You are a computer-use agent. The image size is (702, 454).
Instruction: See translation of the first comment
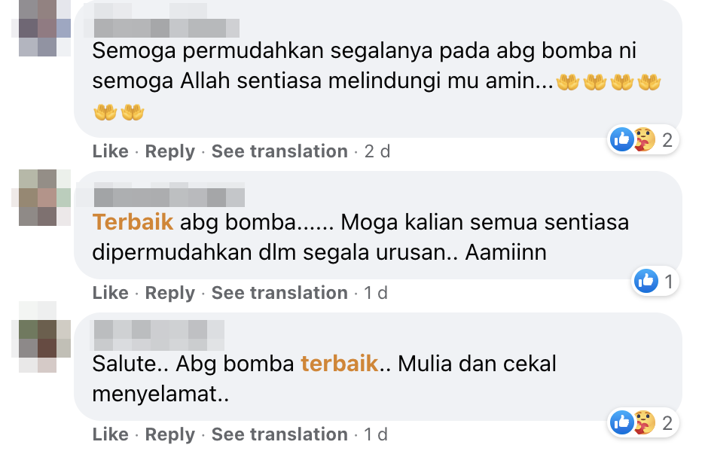tap(279, 151)
